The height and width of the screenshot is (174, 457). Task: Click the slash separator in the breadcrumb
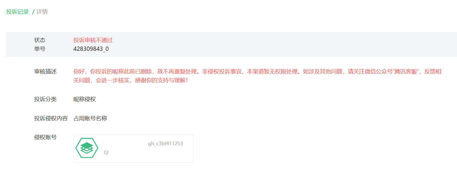tap(33, 12)
